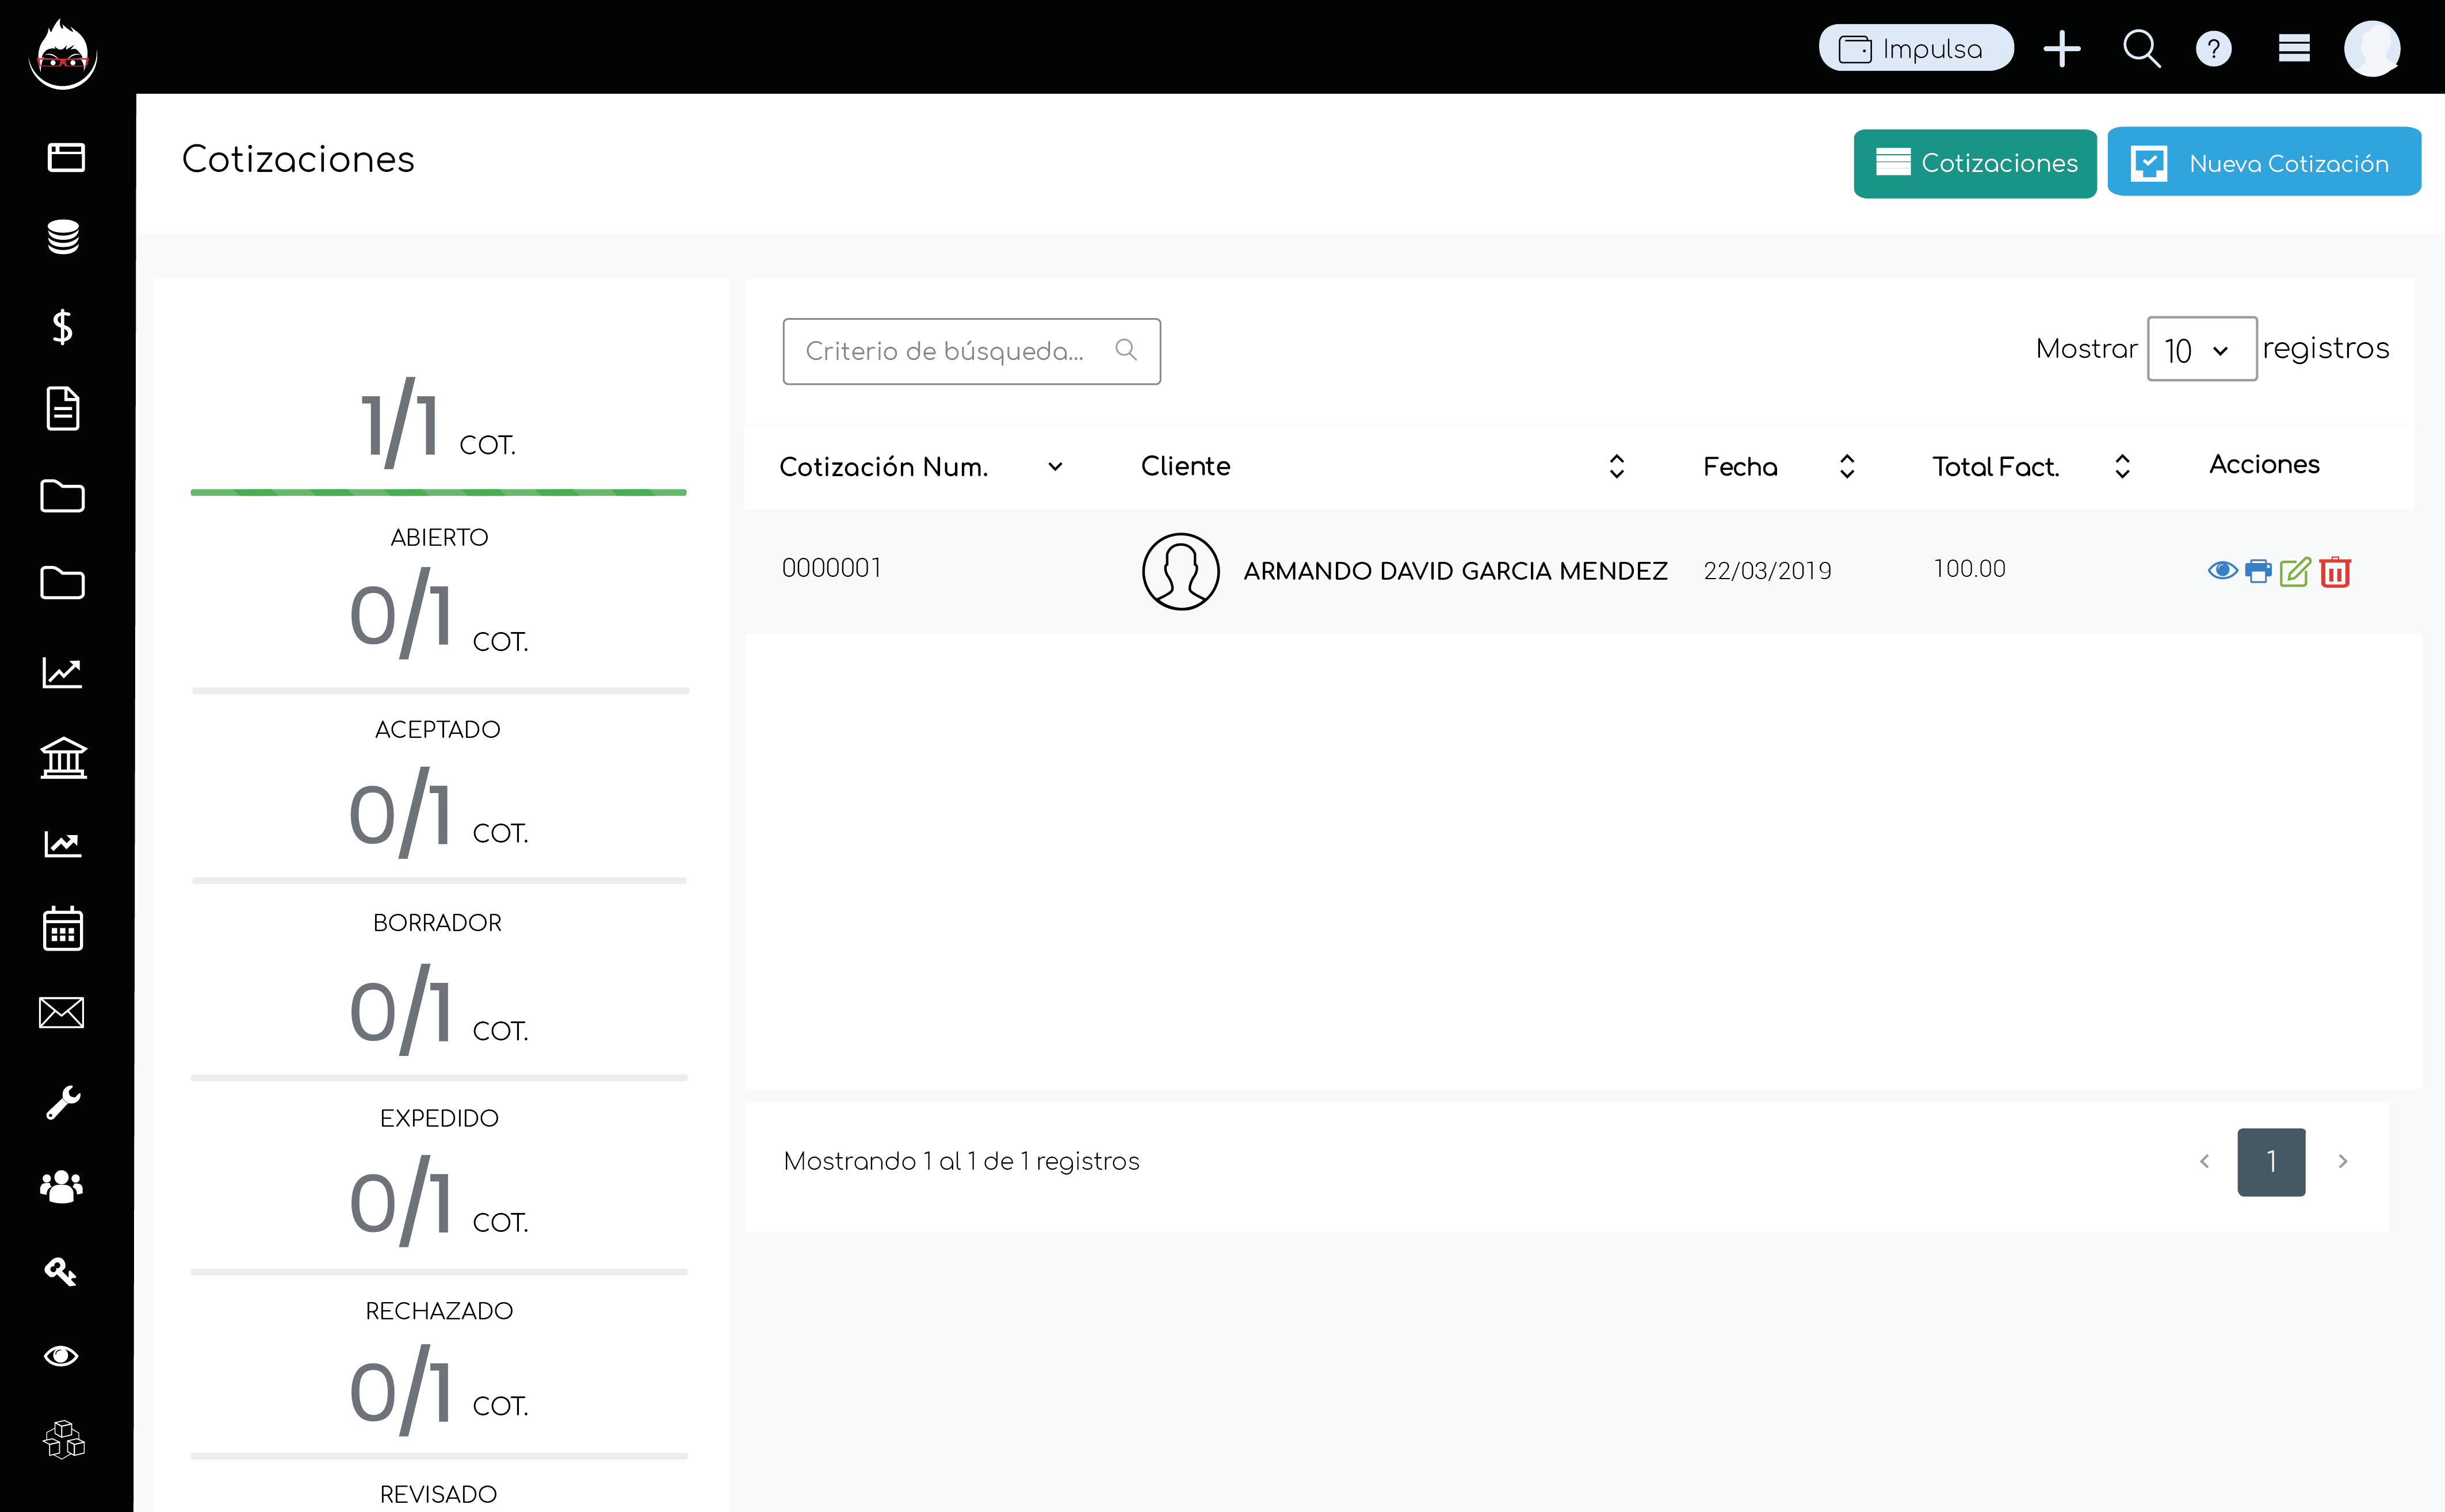This screenshot has height=1512, width=2445.
Task: Click the Impulsa wallet button
Action: pyautogui.click(x=1915, y=48)
